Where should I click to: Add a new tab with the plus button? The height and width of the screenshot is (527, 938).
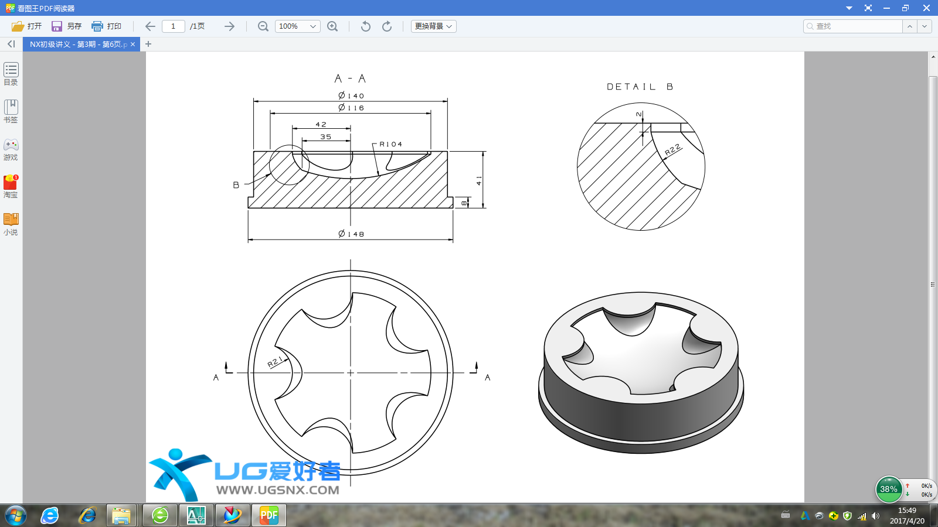coord(148,44)
